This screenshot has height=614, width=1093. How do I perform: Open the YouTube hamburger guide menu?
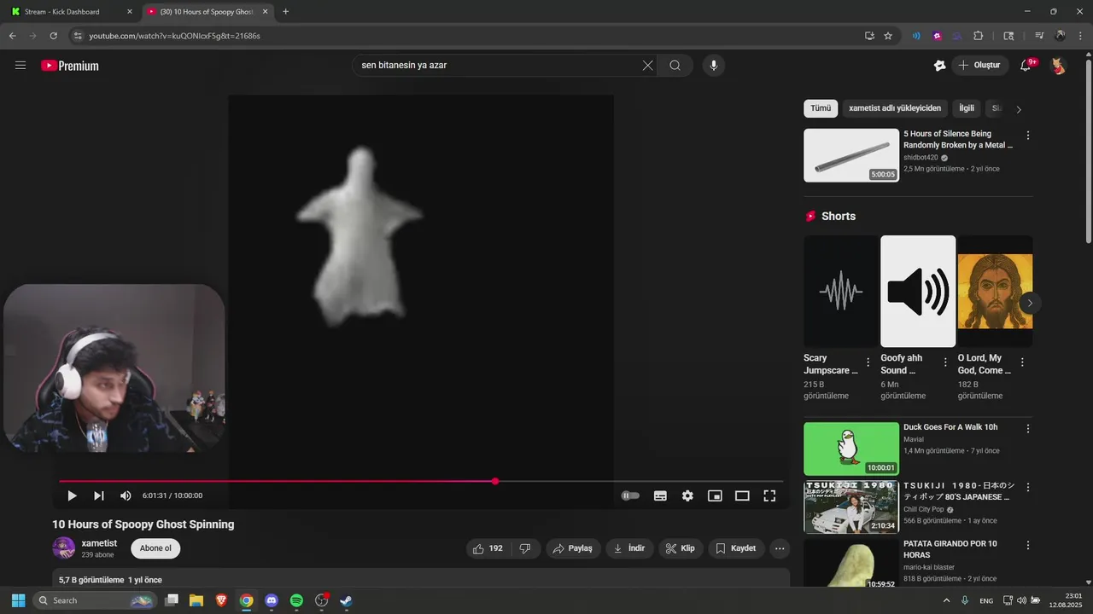pos(20,66)
